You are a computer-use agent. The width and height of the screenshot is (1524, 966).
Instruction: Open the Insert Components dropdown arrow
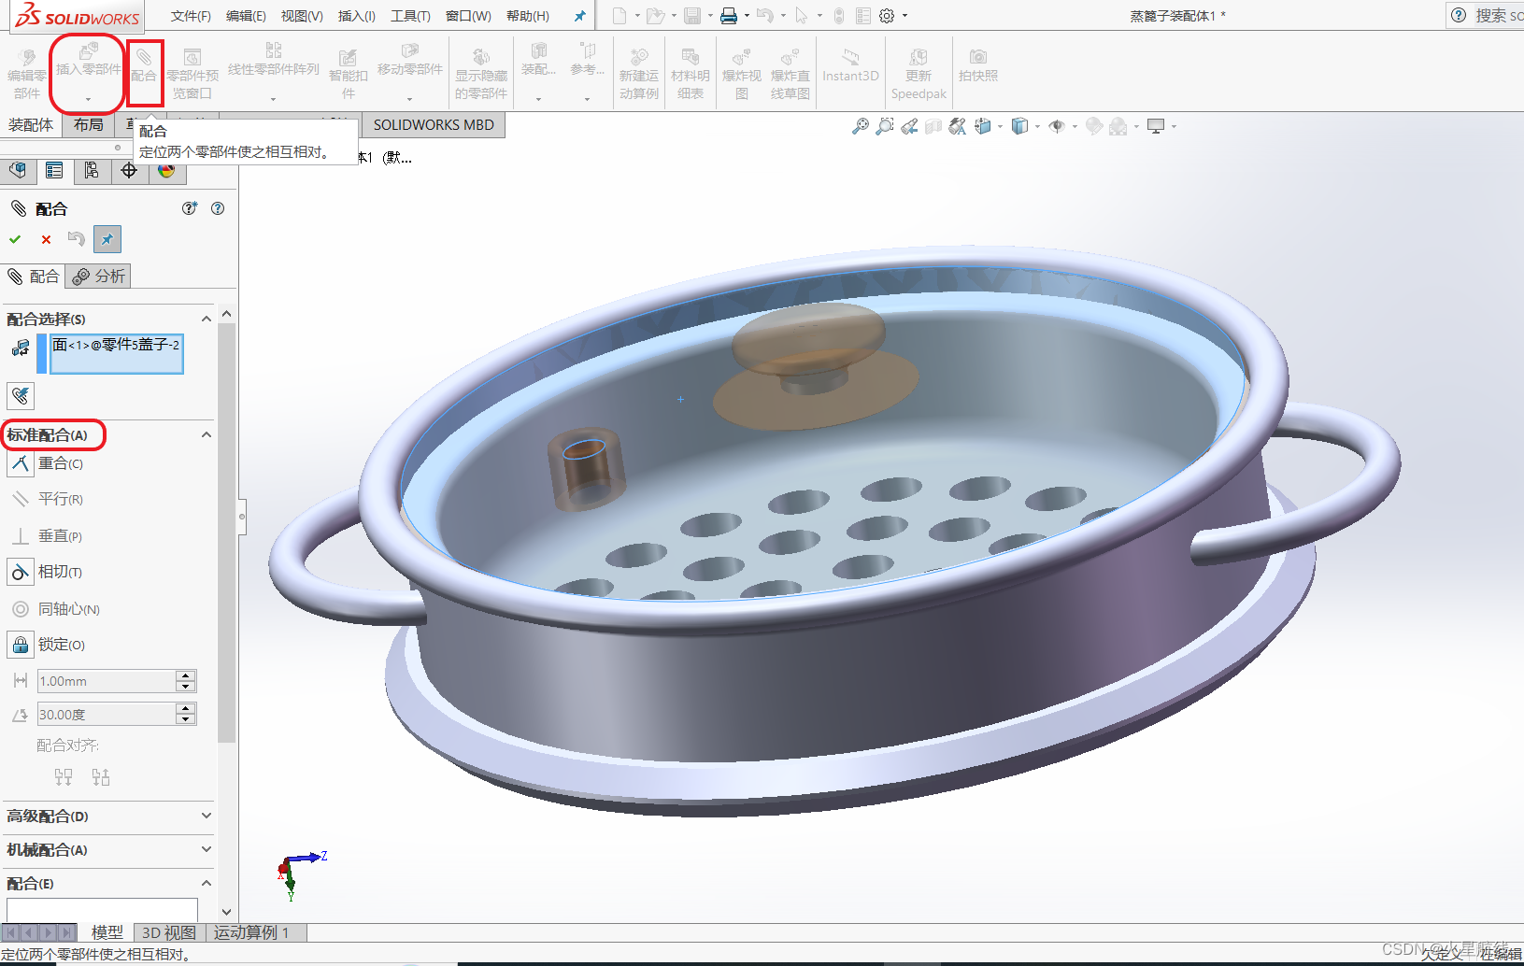pos(89,98)
